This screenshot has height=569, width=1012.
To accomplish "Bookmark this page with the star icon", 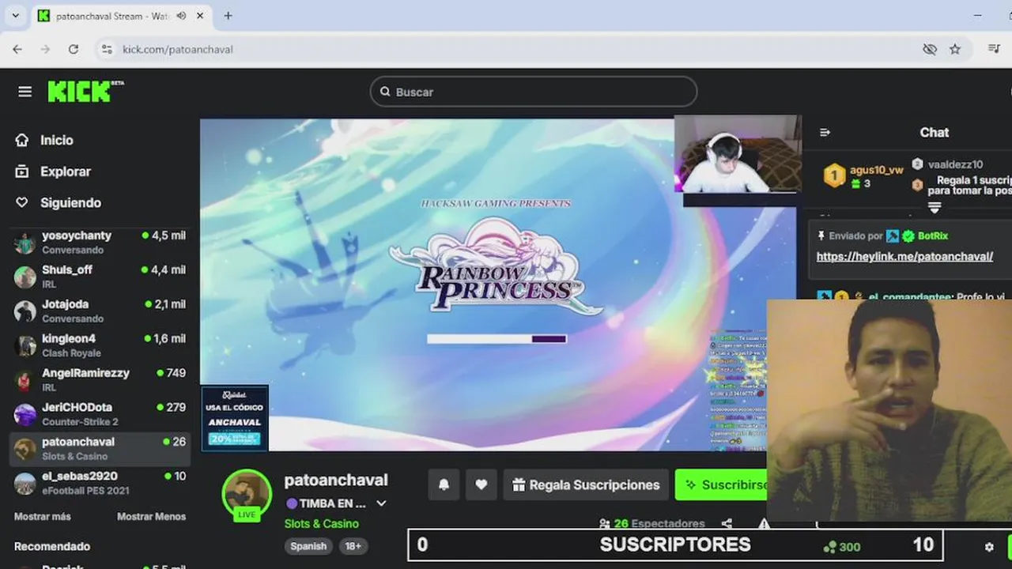I will tap(955, 49).
